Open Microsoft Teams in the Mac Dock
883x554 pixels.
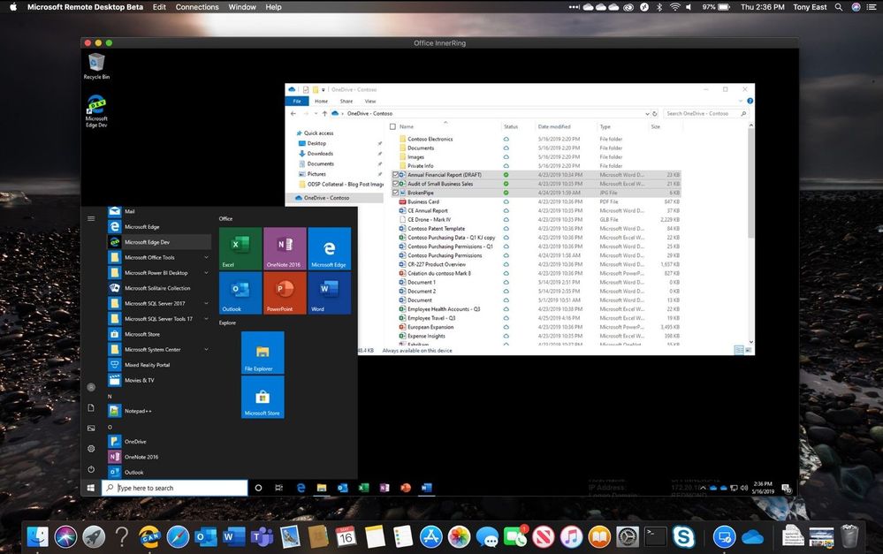pos(262,536)
